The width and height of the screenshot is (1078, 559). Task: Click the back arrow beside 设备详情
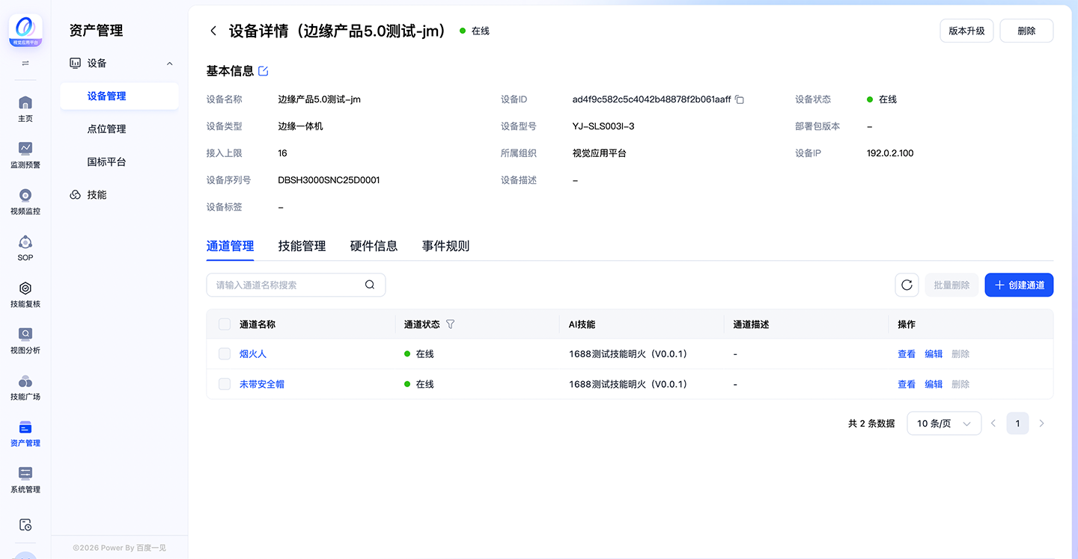[x=213, y=31]
